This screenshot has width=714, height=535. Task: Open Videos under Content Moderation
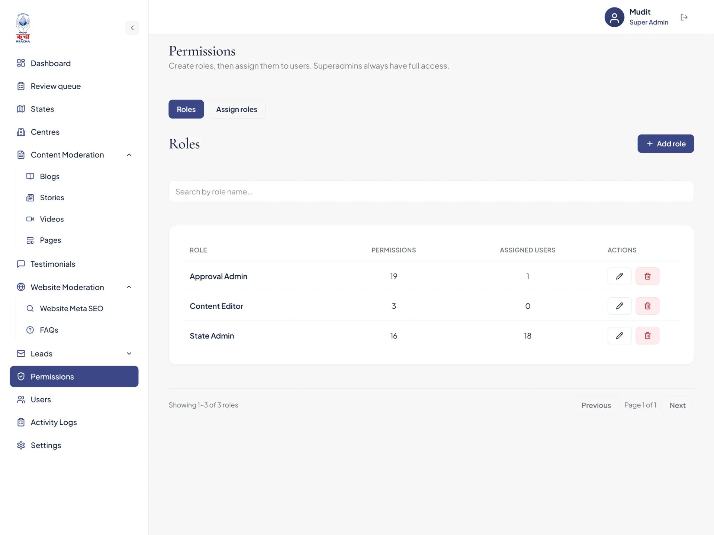(x=78, y=219)
